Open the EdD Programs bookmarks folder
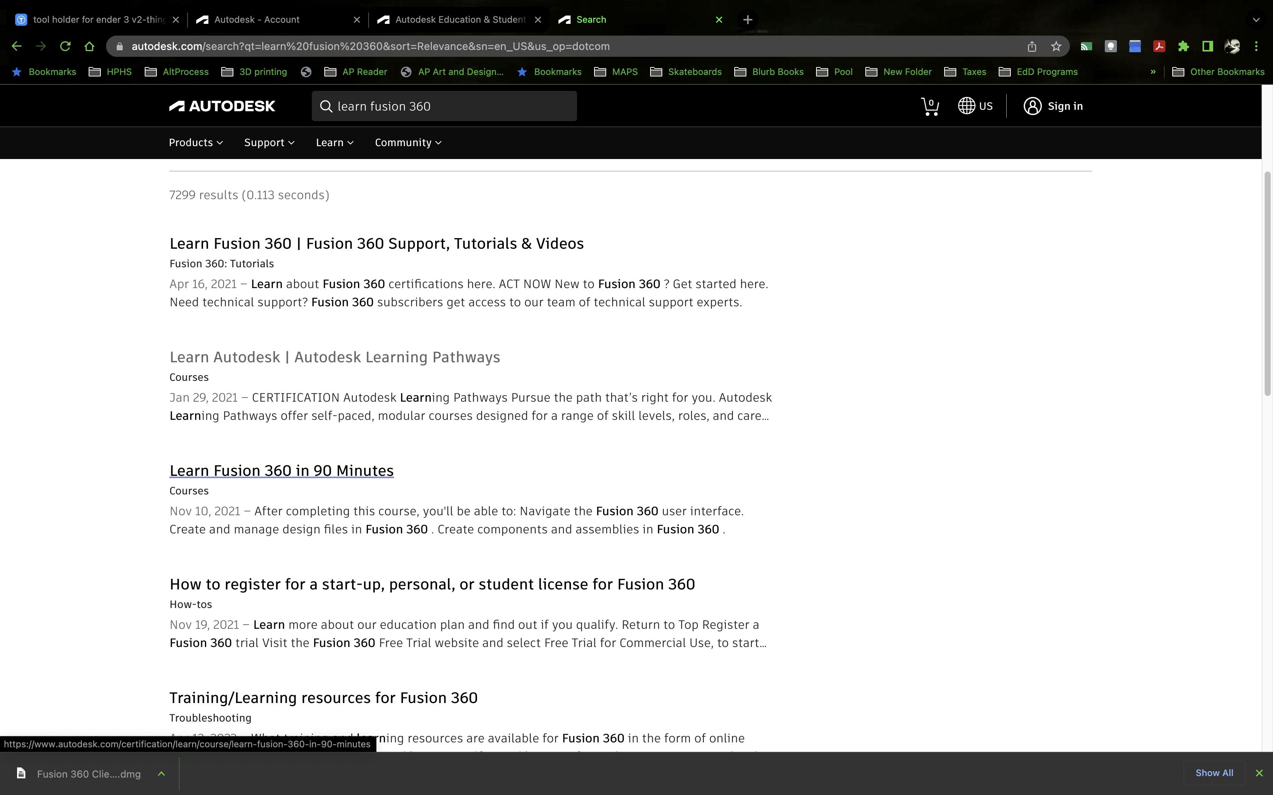 (1038, 72)
